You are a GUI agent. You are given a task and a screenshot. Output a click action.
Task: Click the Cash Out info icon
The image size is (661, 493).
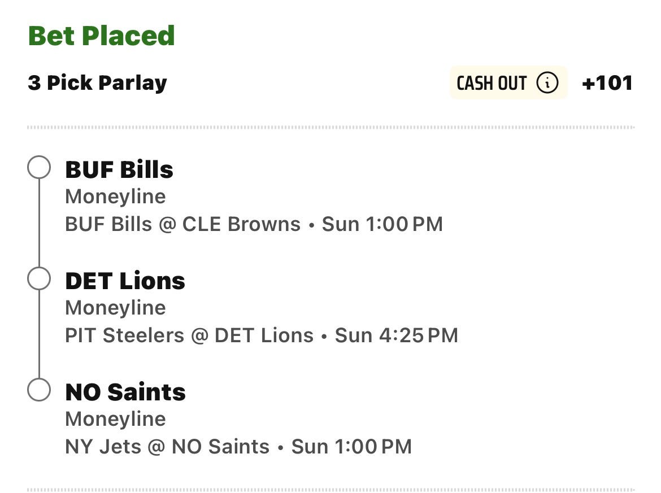pos(547,82)
